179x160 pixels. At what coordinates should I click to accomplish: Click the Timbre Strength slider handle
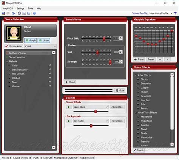click(x=110, y=62)
